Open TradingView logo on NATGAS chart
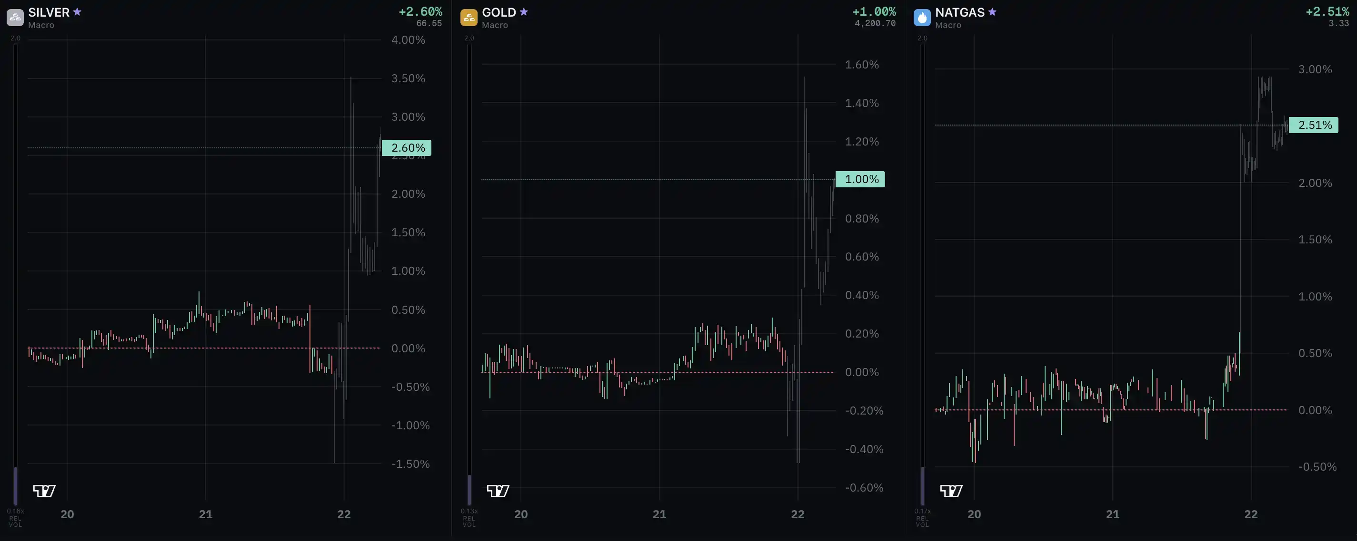Image resolution: width=1357 pixels, height=541 pixels. pos(951,491)
